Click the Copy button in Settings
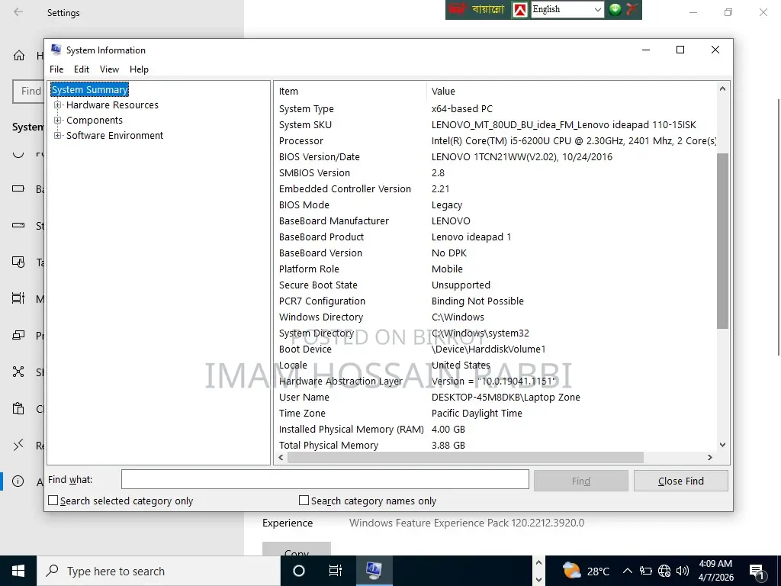Image resolution: width=781 pixels, height=586 pixels. click(297, 549)
